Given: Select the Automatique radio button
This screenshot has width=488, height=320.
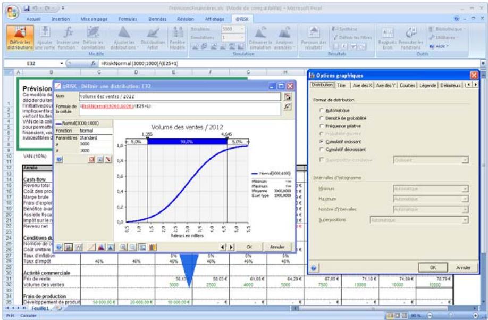Looking at the screenshot, I should (x=322, y=110).
